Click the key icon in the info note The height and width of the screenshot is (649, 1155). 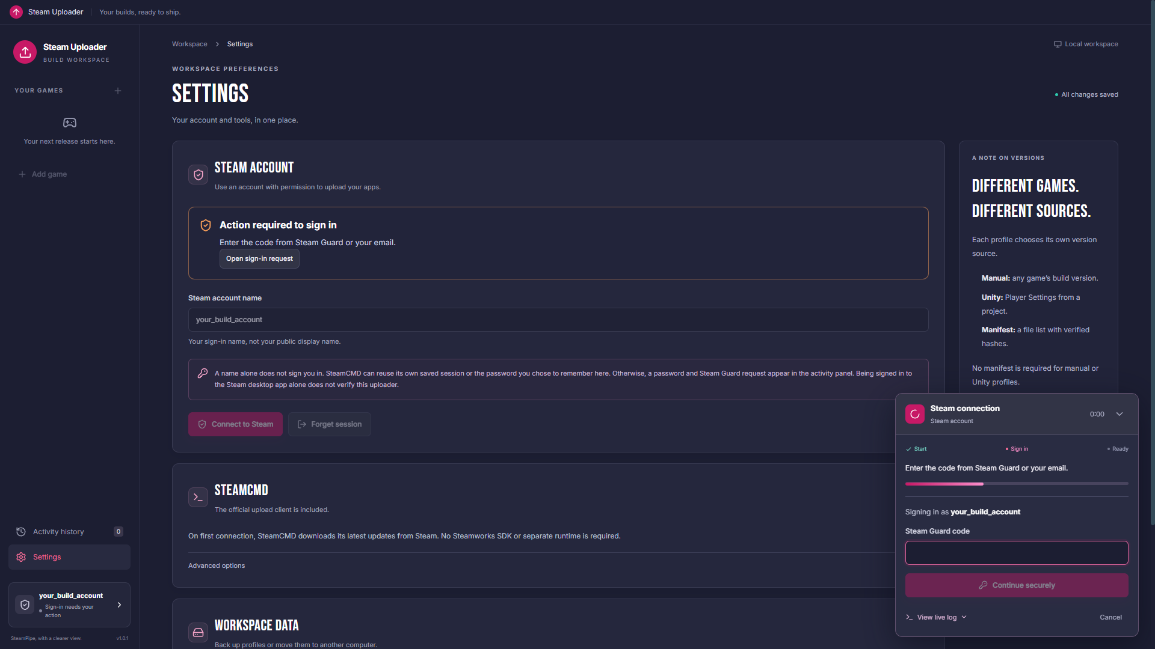203,373
